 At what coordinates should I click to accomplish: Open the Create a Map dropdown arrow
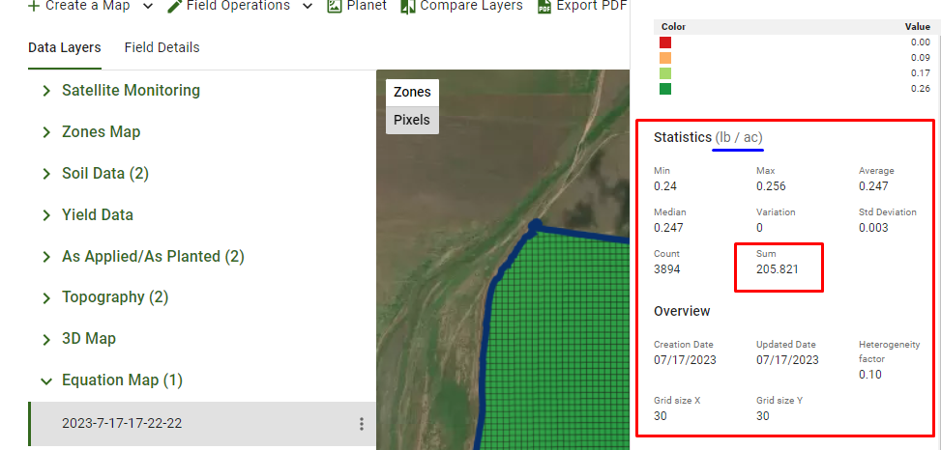click(147, 6)
